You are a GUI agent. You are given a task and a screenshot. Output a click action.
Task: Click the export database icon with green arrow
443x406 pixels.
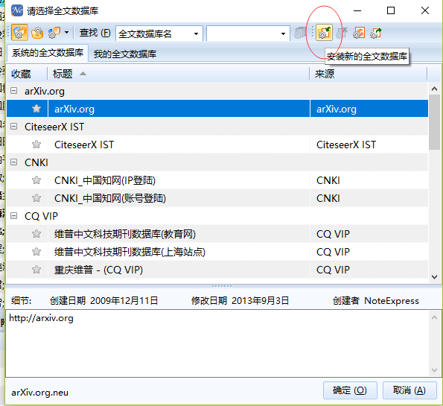coord(376,33)
